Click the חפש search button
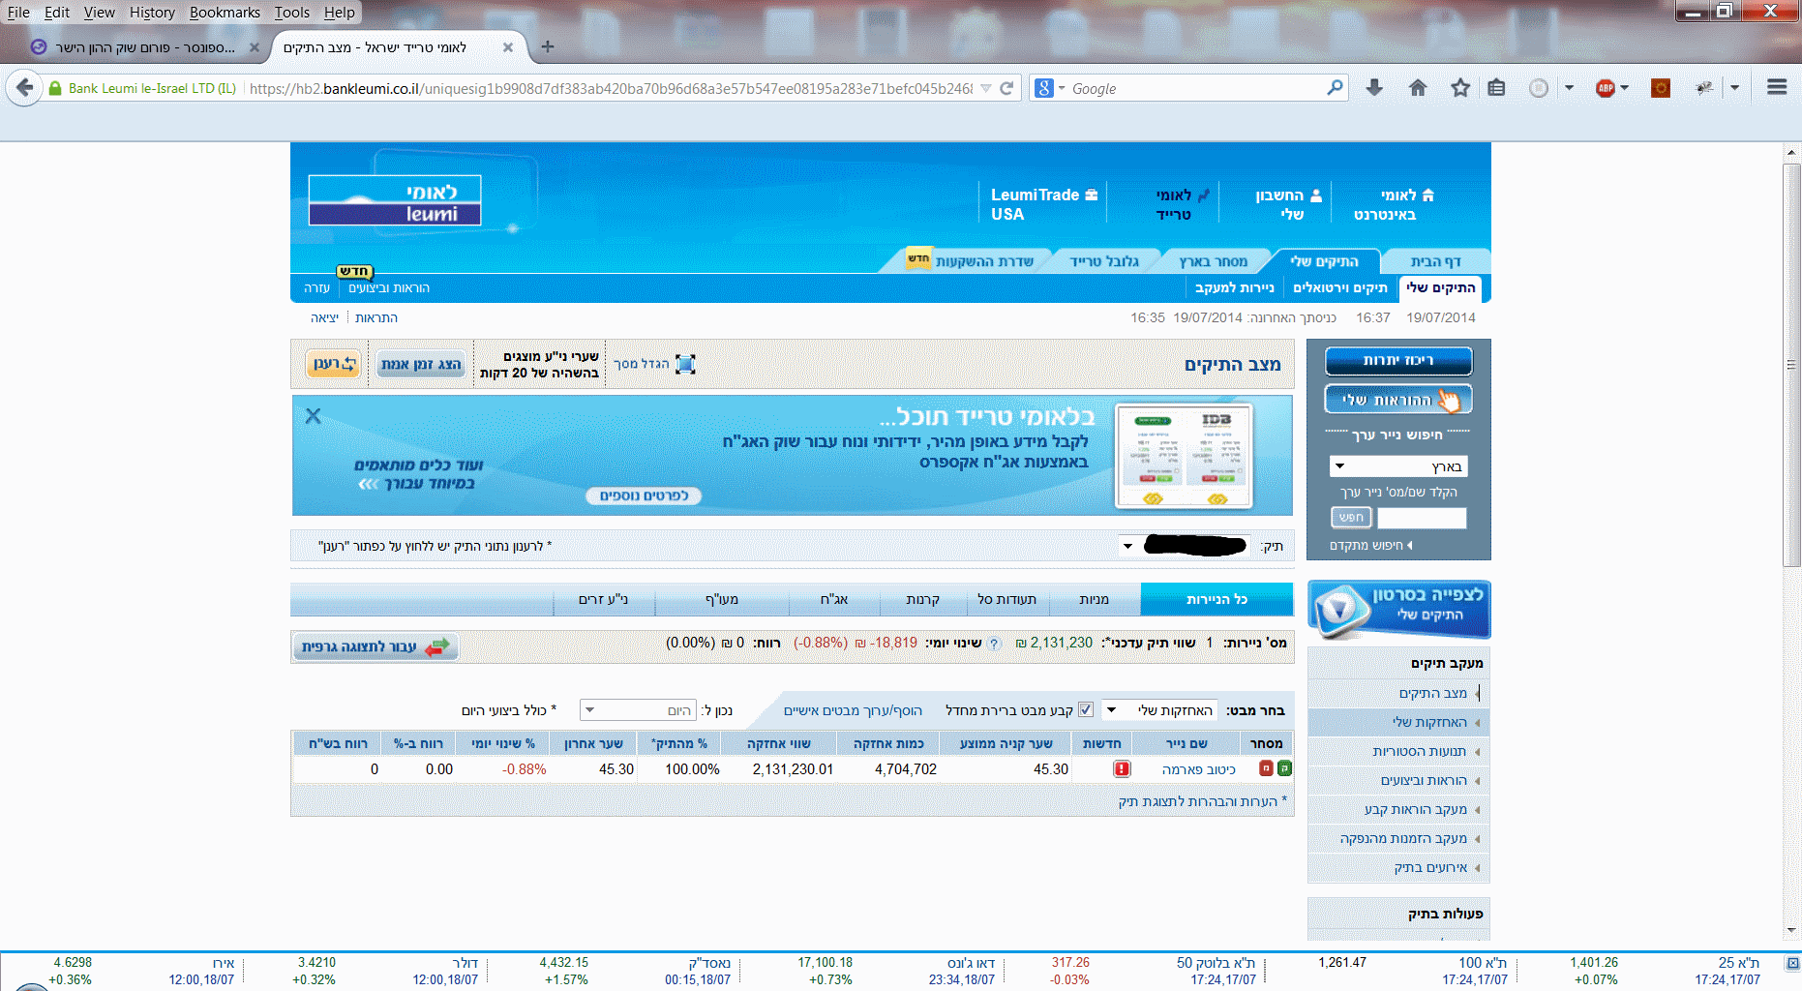The height and width of the screenshot is (991, 1802). pos(1351,518)
